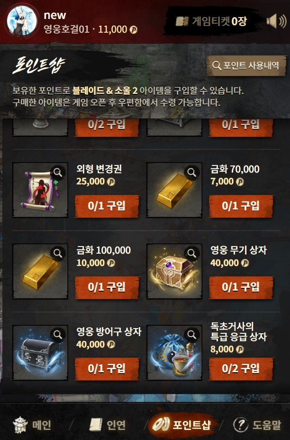Buy 독초거사의 특급 응급 상자 (0/2)

tap(241, 369)
